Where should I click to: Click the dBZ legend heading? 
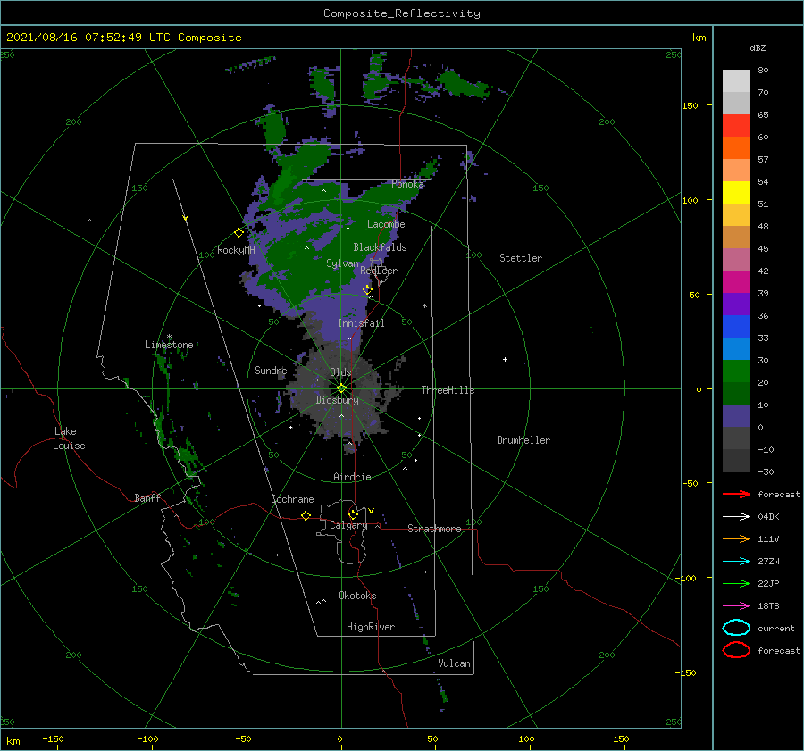(x=758, y=47)
